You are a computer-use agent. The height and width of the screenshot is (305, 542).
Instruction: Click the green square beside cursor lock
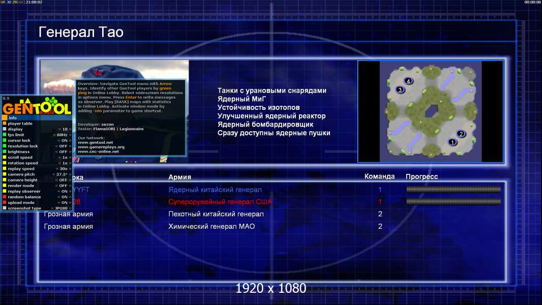point(5,141)
